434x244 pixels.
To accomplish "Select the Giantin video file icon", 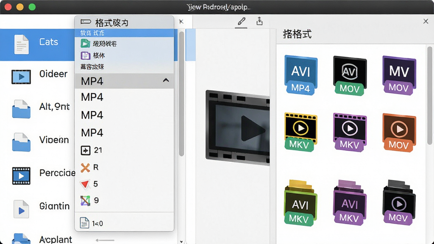I will click(x=21, y=209).
